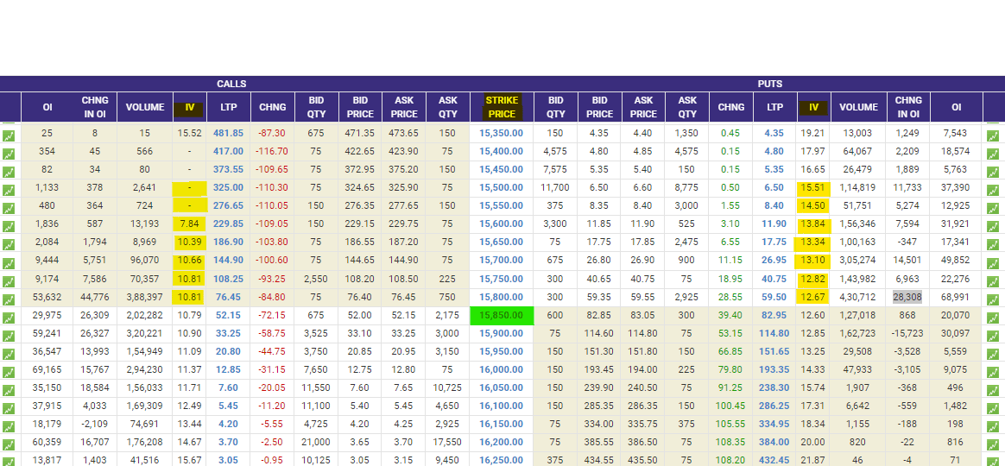Open puts chart icon for 16,150.00 row

pos(993,427)
